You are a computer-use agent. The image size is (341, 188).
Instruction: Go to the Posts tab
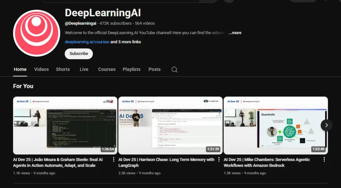click(x=155, y=70)
